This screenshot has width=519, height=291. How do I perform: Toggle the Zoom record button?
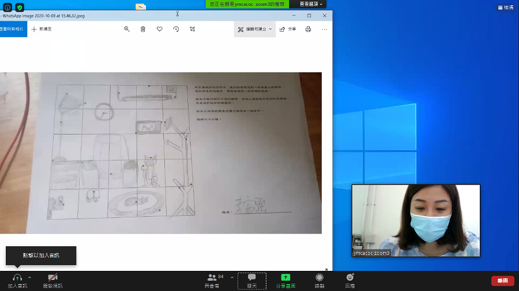pos(319,279)
